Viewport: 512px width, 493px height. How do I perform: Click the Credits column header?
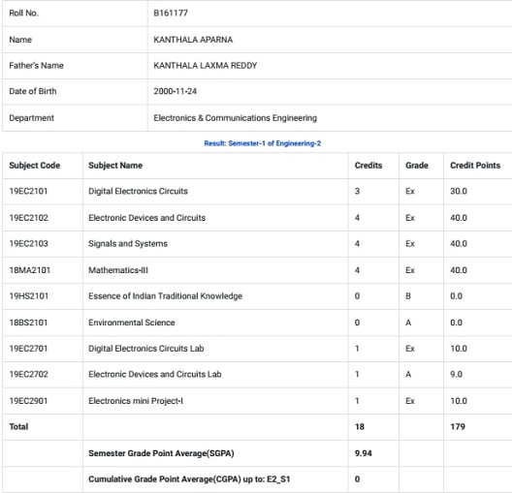click(x=368, y=166)
